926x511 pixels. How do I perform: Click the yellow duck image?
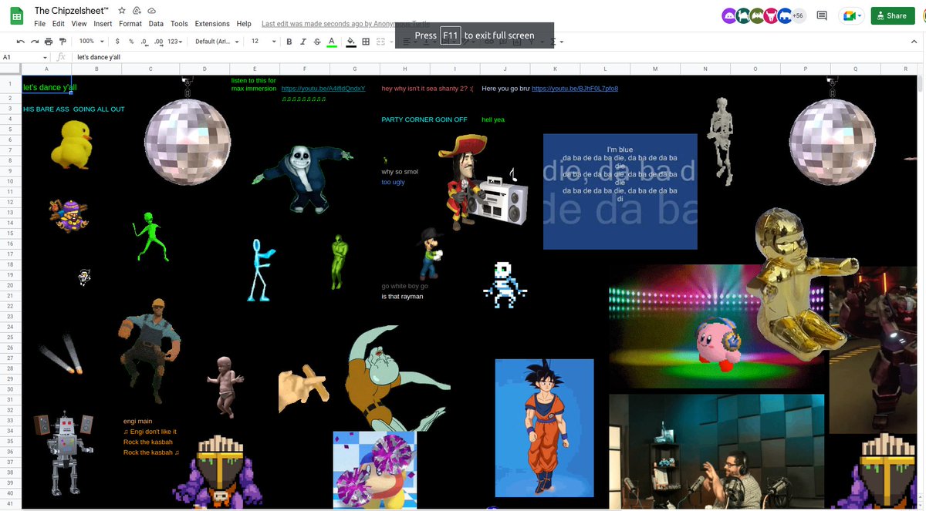tap(71, 144)
